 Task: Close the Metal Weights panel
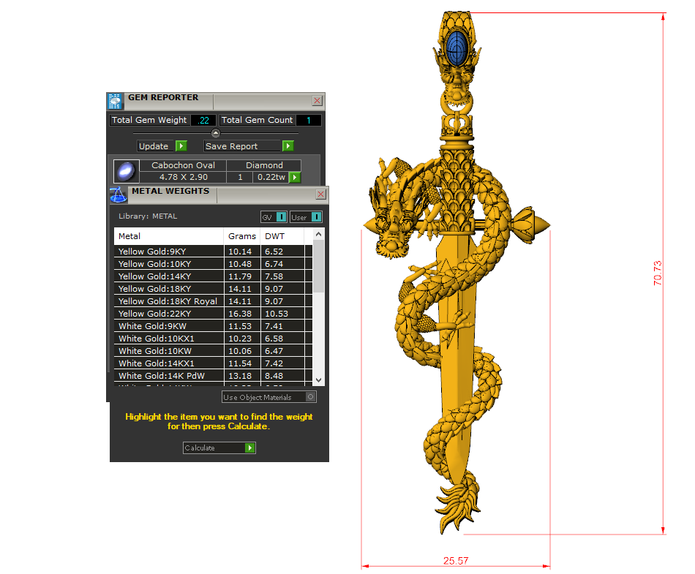point(320,195)
